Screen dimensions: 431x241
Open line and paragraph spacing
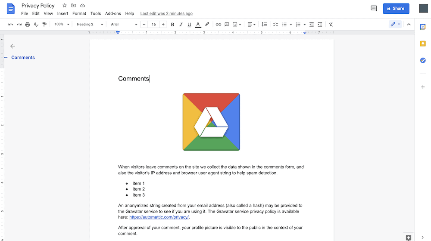tap(264, 25)
